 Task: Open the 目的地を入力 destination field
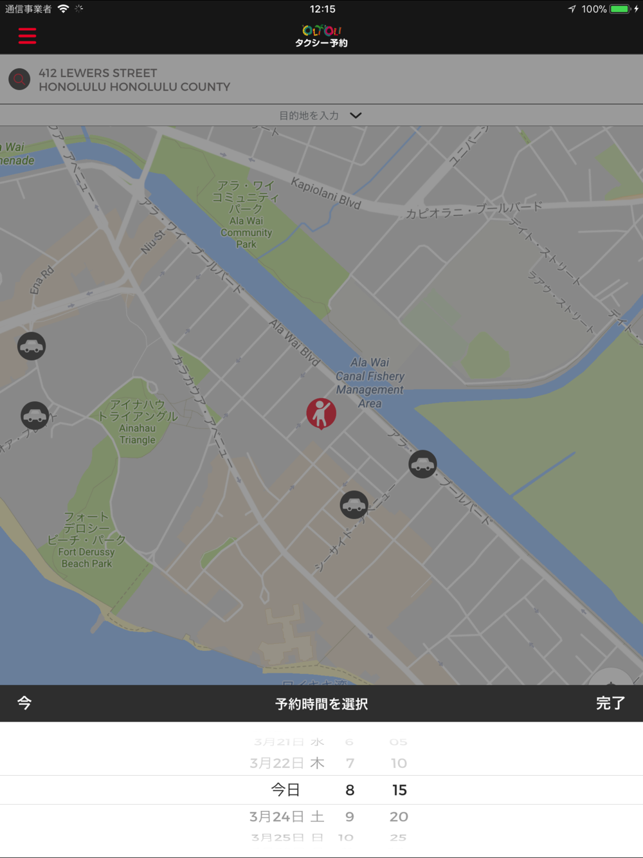click(x=321, y=115)
